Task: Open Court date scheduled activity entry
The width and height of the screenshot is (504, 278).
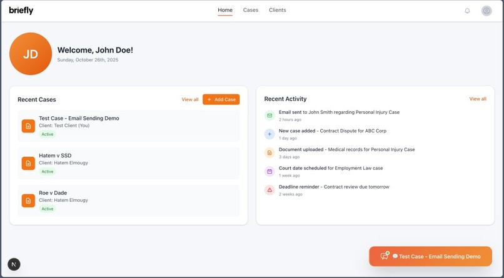Action: point(331,168)
